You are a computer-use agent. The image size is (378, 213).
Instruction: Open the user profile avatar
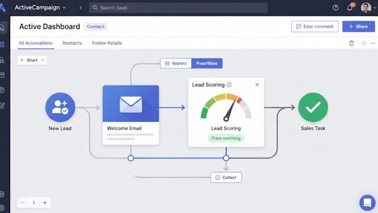366,8
